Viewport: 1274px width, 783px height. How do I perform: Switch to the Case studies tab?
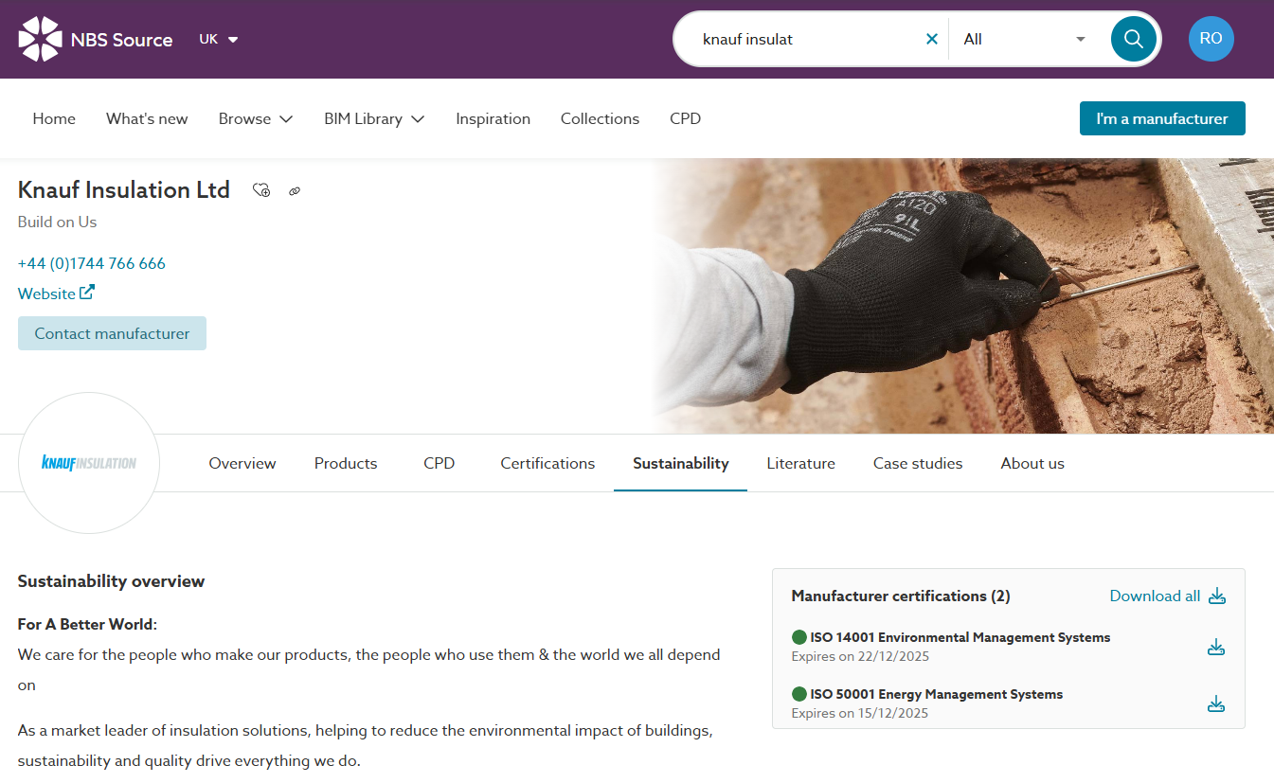tap(918, 463)
